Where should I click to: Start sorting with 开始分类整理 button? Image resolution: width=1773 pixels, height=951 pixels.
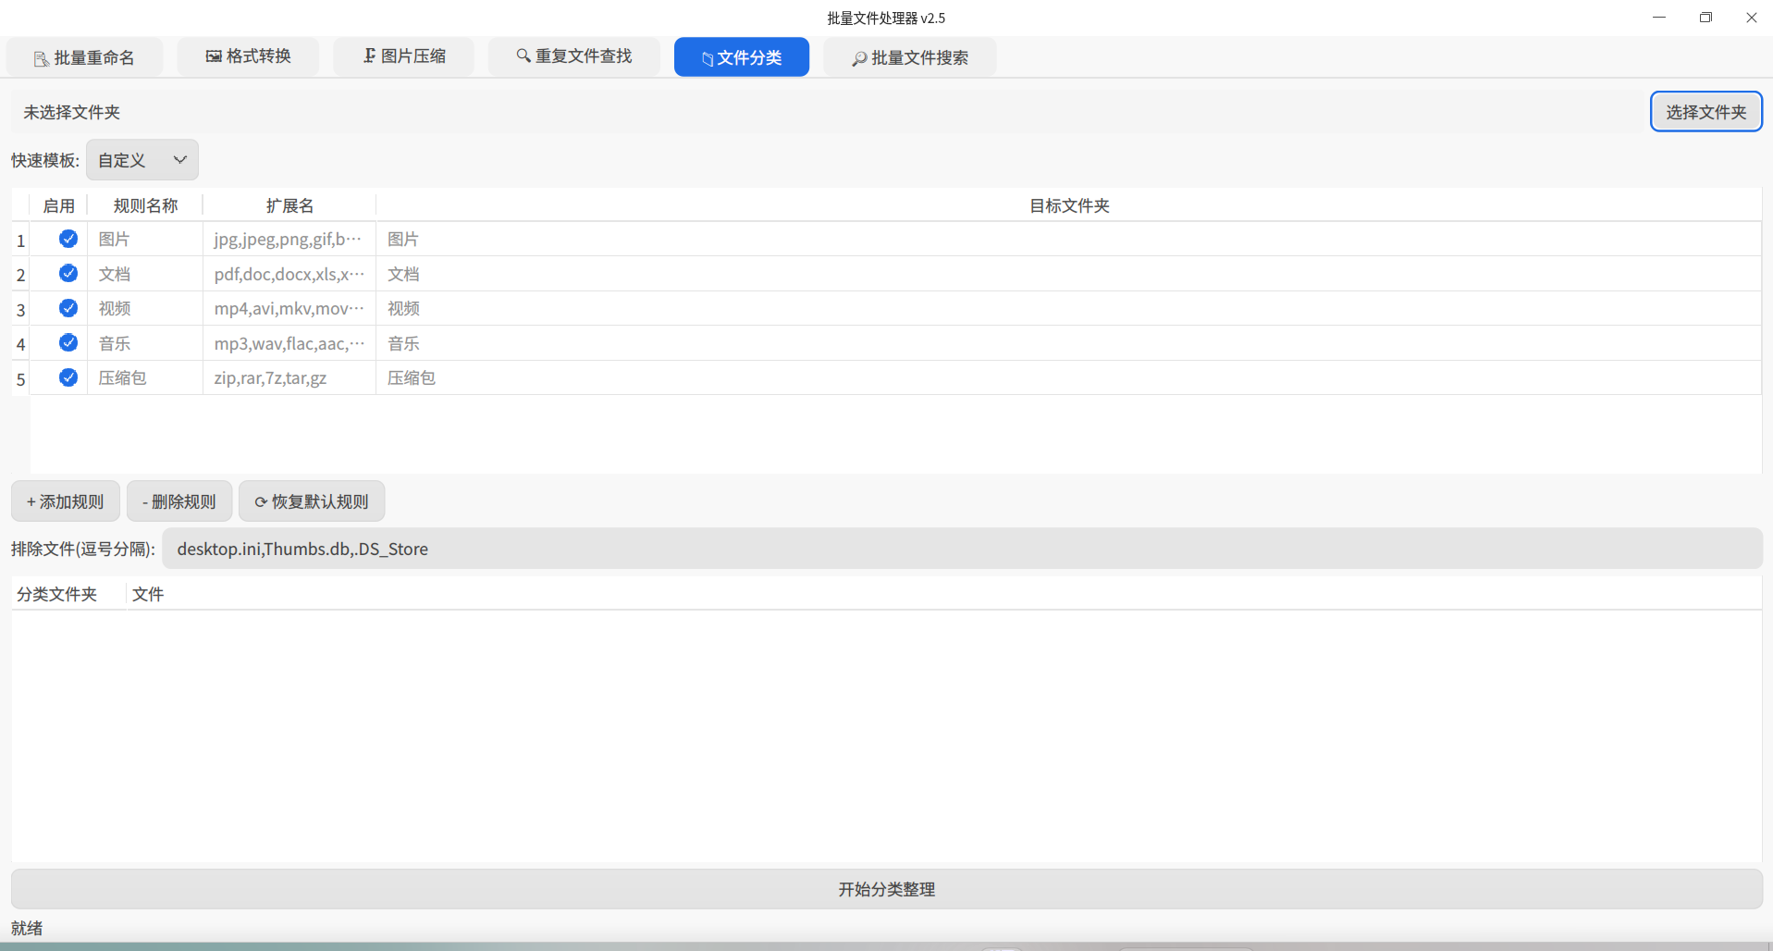[887, 889]
